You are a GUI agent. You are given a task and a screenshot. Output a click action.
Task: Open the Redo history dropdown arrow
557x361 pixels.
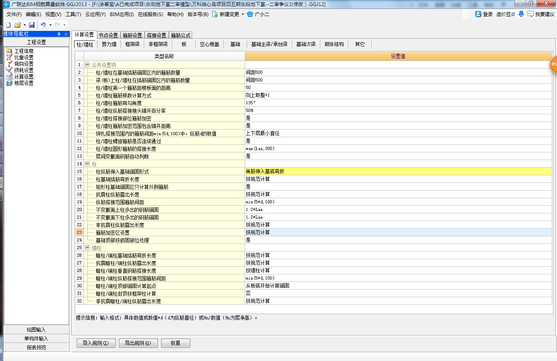click(x=64, y=25)
